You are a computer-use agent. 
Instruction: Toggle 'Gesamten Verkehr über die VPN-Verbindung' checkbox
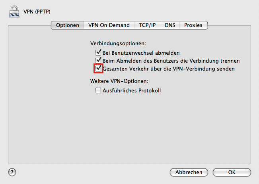(x=98, y=69)
